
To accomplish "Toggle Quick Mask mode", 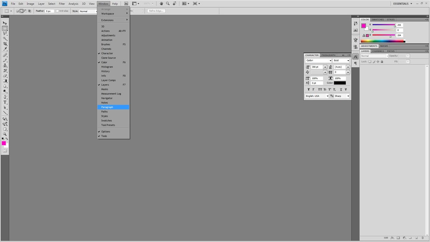I will click(x=5, y=151).
